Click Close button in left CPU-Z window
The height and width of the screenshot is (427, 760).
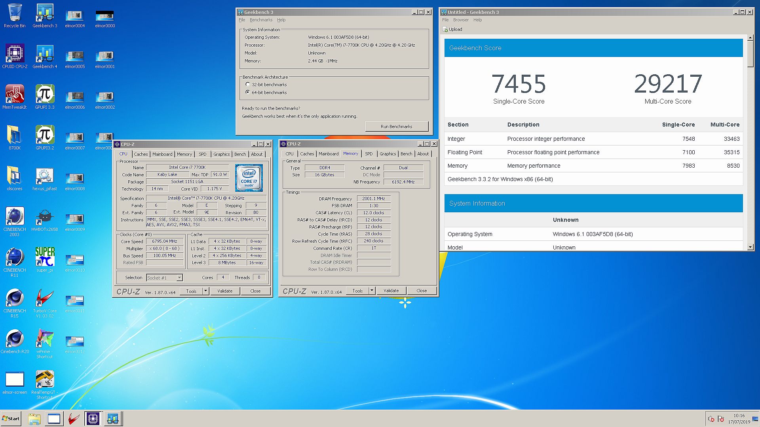[x=255, y=291]
